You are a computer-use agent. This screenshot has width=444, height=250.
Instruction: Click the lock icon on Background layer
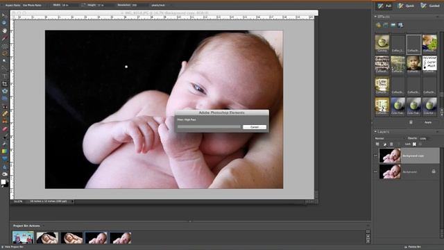434,172
